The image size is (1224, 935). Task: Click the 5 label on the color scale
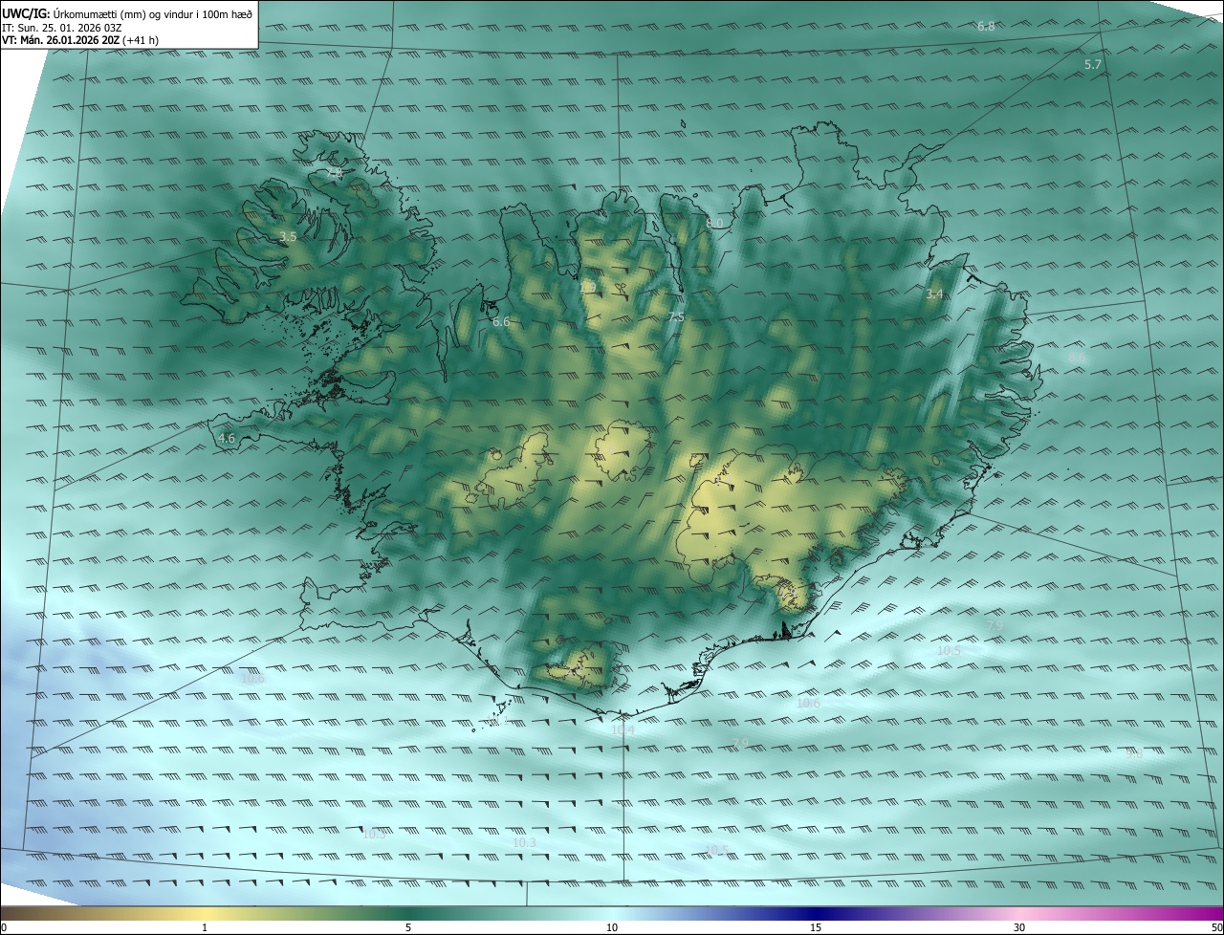pos(408,927)
